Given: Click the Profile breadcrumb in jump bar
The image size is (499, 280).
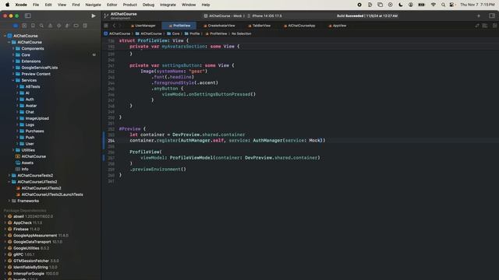Looking at the screenshot, I should [x=193, y=33].
